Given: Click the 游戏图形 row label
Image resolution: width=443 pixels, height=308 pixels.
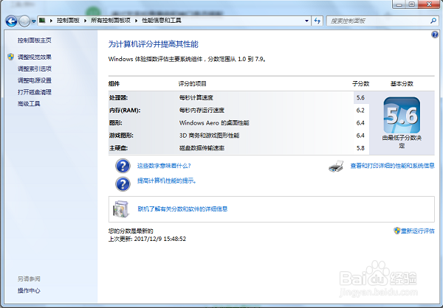Looking at the screenshot, I should pyautogui.click(x=121, y=136).
